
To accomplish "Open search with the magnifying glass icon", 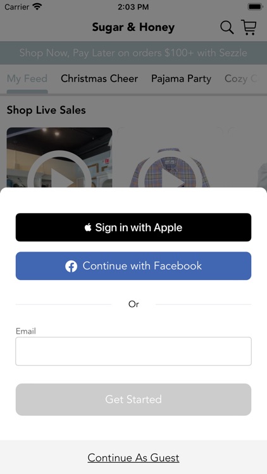I will point(227,28).
